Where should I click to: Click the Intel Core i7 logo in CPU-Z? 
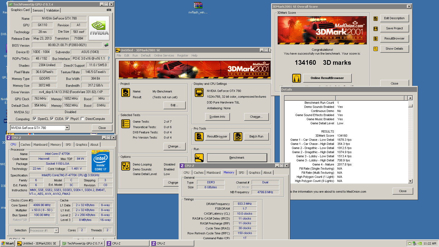click(100, 161)
